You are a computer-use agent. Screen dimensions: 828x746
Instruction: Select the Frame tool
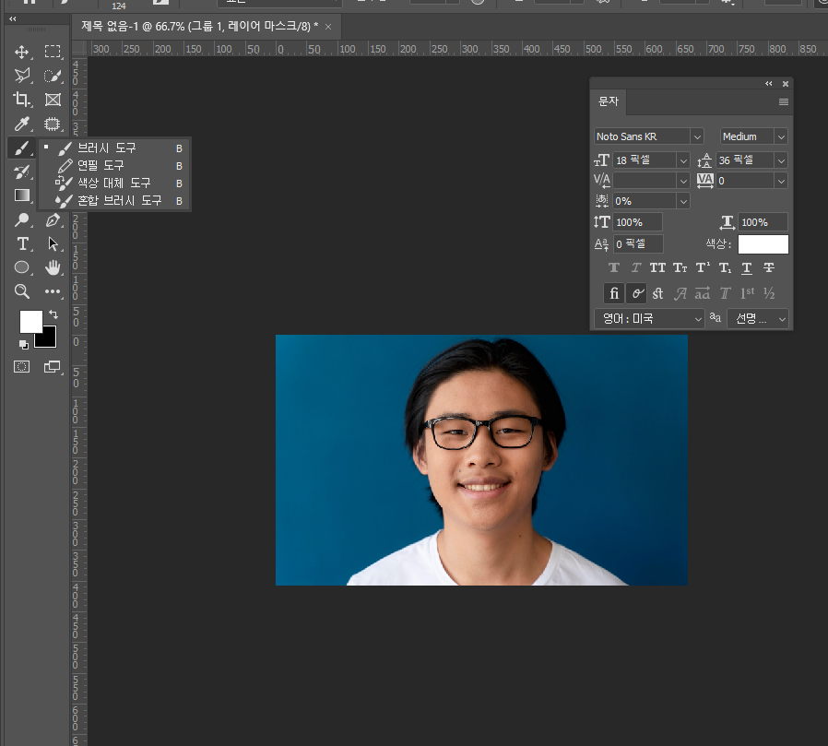pyautogui.click(x=53, y=100)
